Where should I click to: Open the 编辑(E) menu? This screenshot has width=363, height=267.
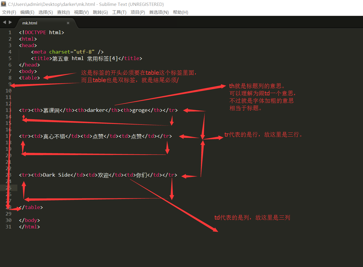pyautogui.click(x=27, y=12)
